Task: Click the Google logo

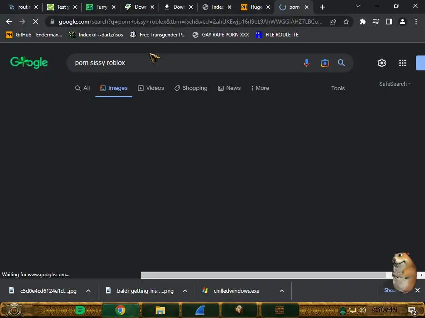Action: [29, 63]
